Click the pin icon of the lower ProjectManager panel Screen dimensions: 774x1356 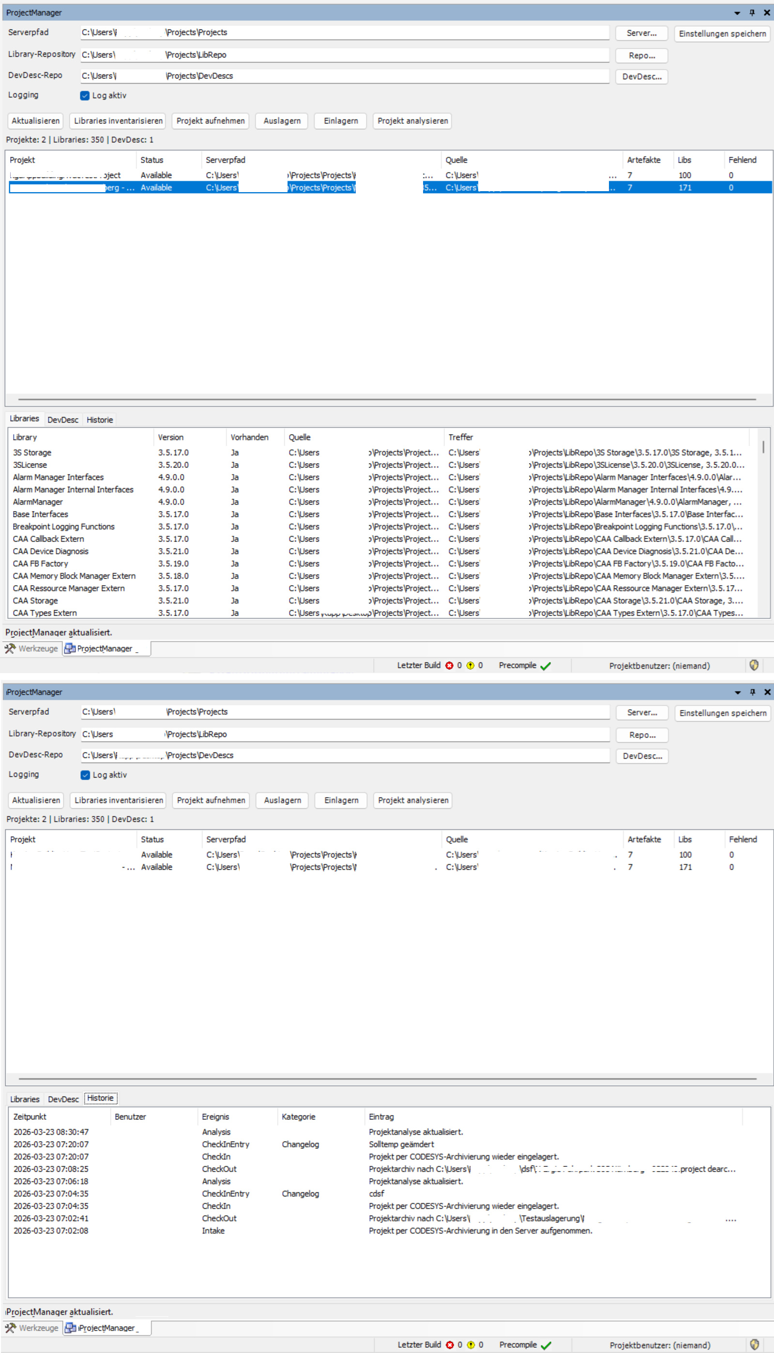click(x=752, y=691)
